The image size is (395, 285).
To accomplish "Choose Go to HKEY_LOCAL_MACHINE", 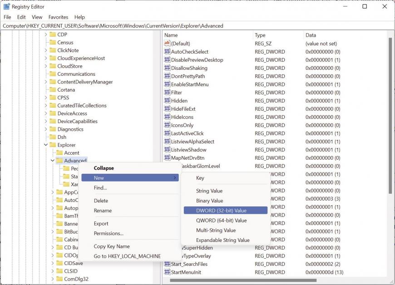I will point(130,256).
